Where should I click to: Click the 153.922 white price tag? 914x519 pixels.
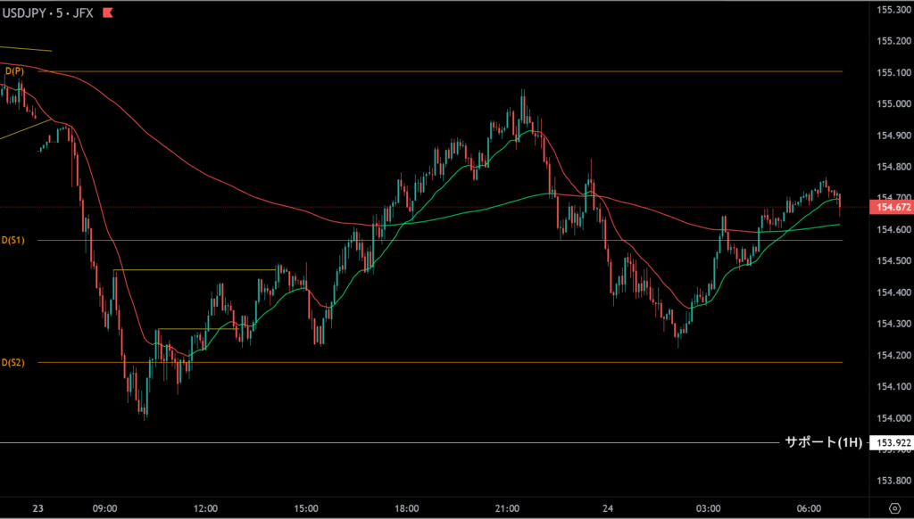tap(893, 443)
